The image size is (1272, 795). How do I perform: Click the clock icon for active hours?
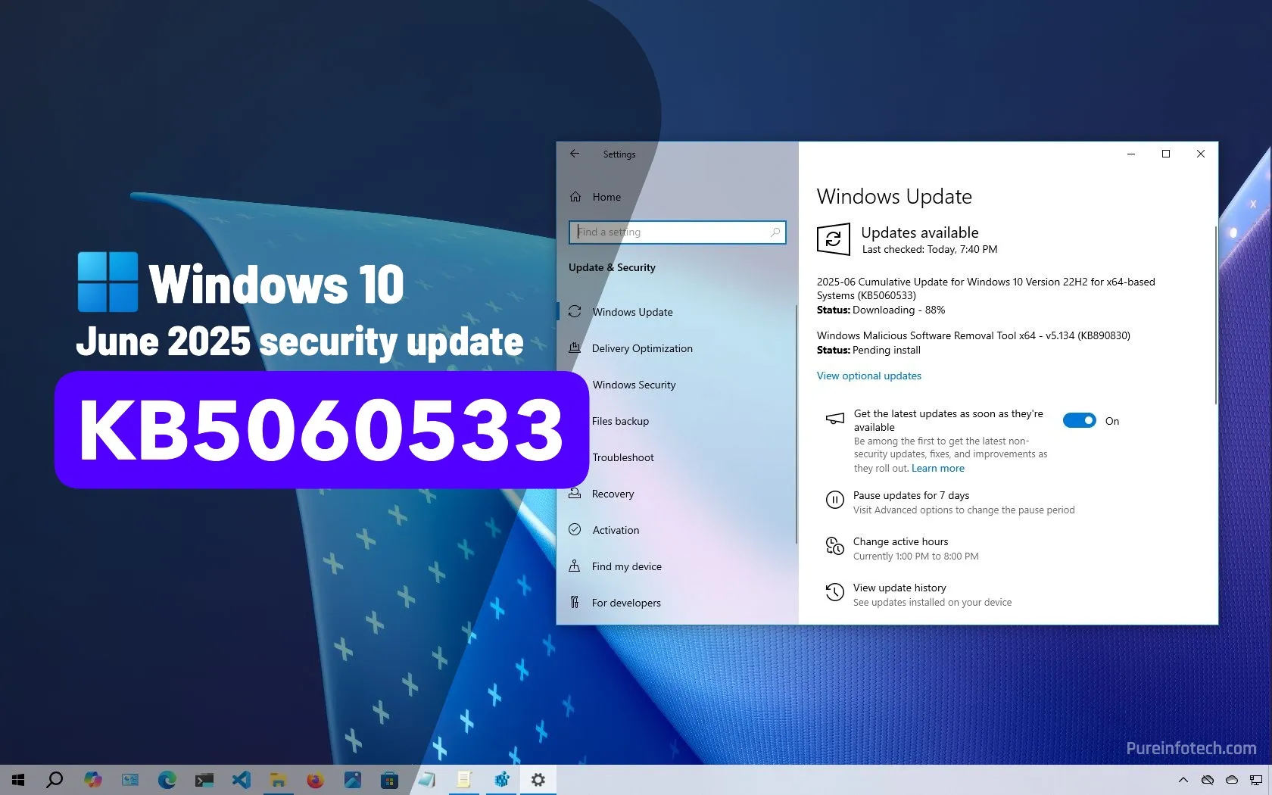[x=834, y=546]
